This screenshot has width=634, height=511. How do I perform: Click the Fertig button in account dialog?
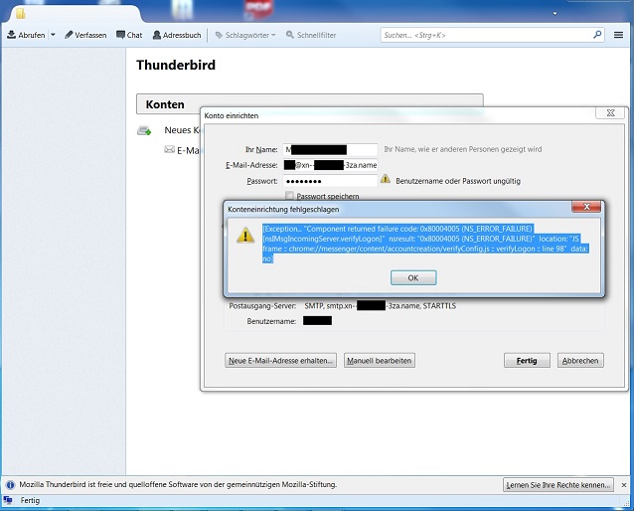click(x=527, y=361)
